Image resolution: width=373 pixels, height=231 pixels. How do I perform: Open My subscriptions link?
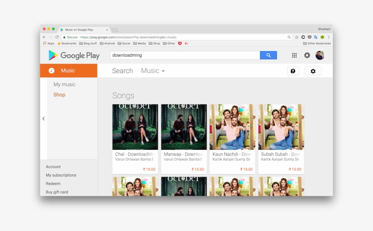coord(61,175)
